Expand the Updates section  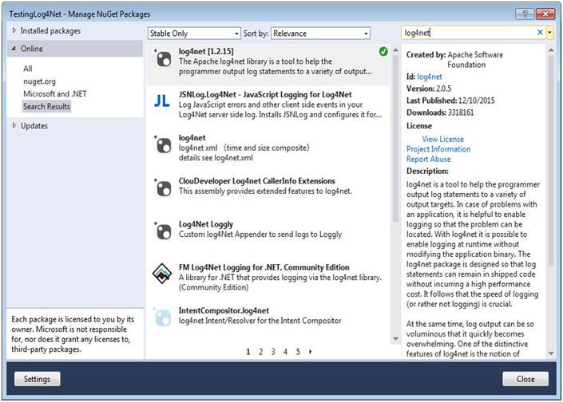pyautogui.click(x=14, y=125)
